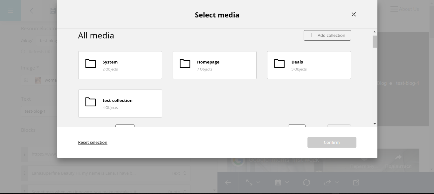The width and height of the screenshot is (434, 194).
Task: Open the hamburger navigation menu
Action: tap(10, 11)
